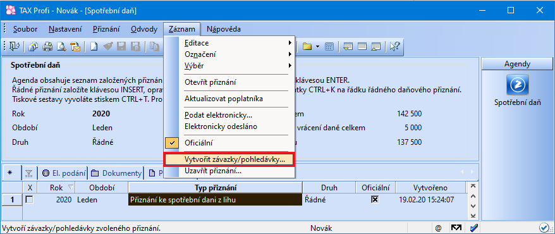Click the Druh column header

[329, 188]
